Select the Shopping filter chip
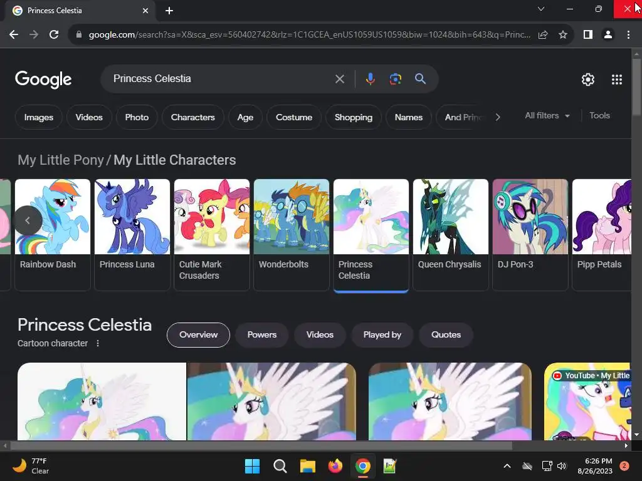The image size is (642, 481). [354, 117]
